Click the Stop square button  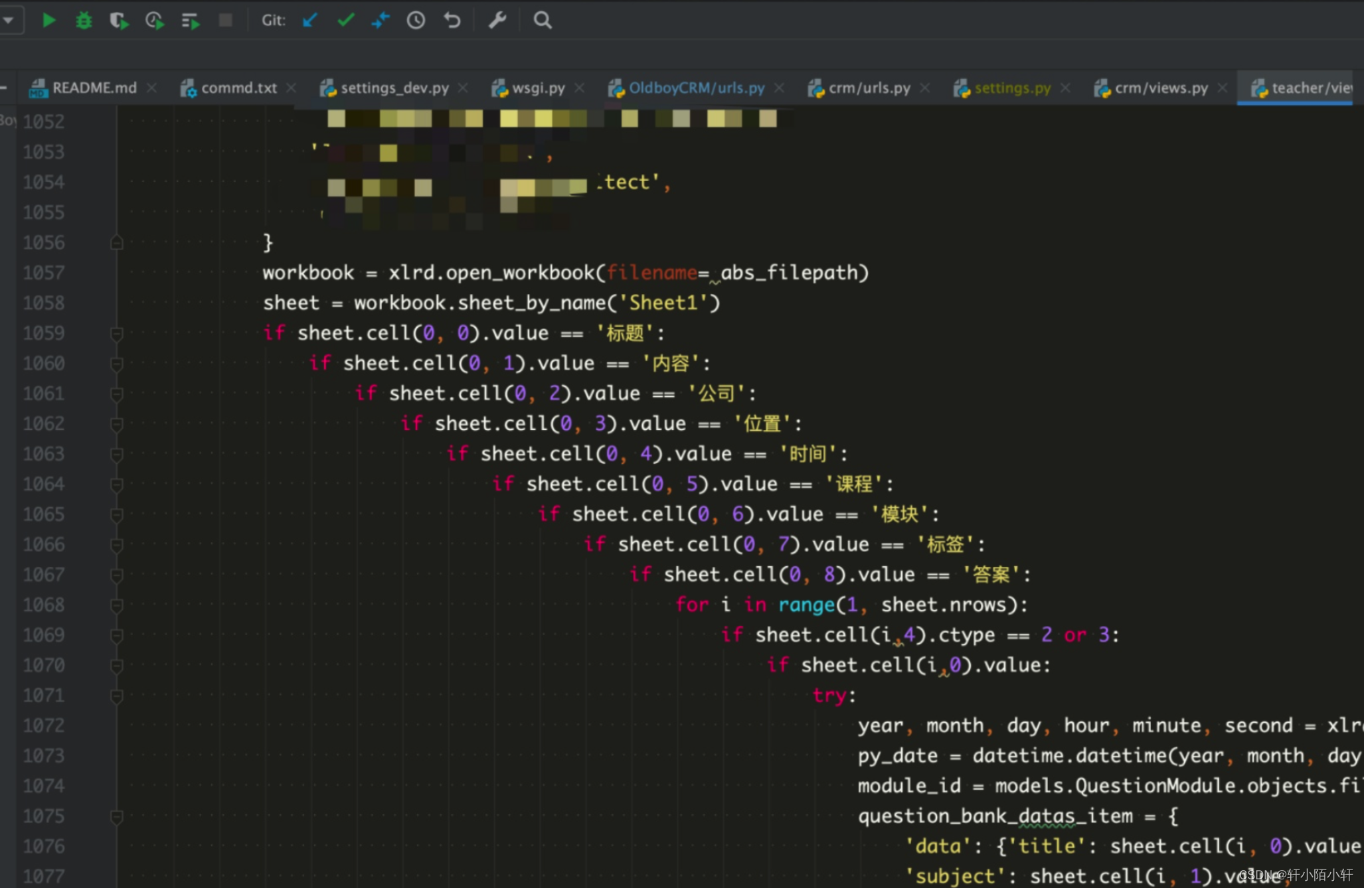(x=226, y=21)
